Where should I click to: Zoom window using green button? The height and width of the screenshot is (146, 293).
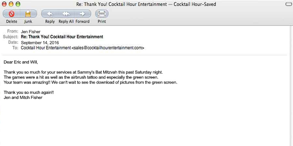pyautogui.click(x=18, y=4)
